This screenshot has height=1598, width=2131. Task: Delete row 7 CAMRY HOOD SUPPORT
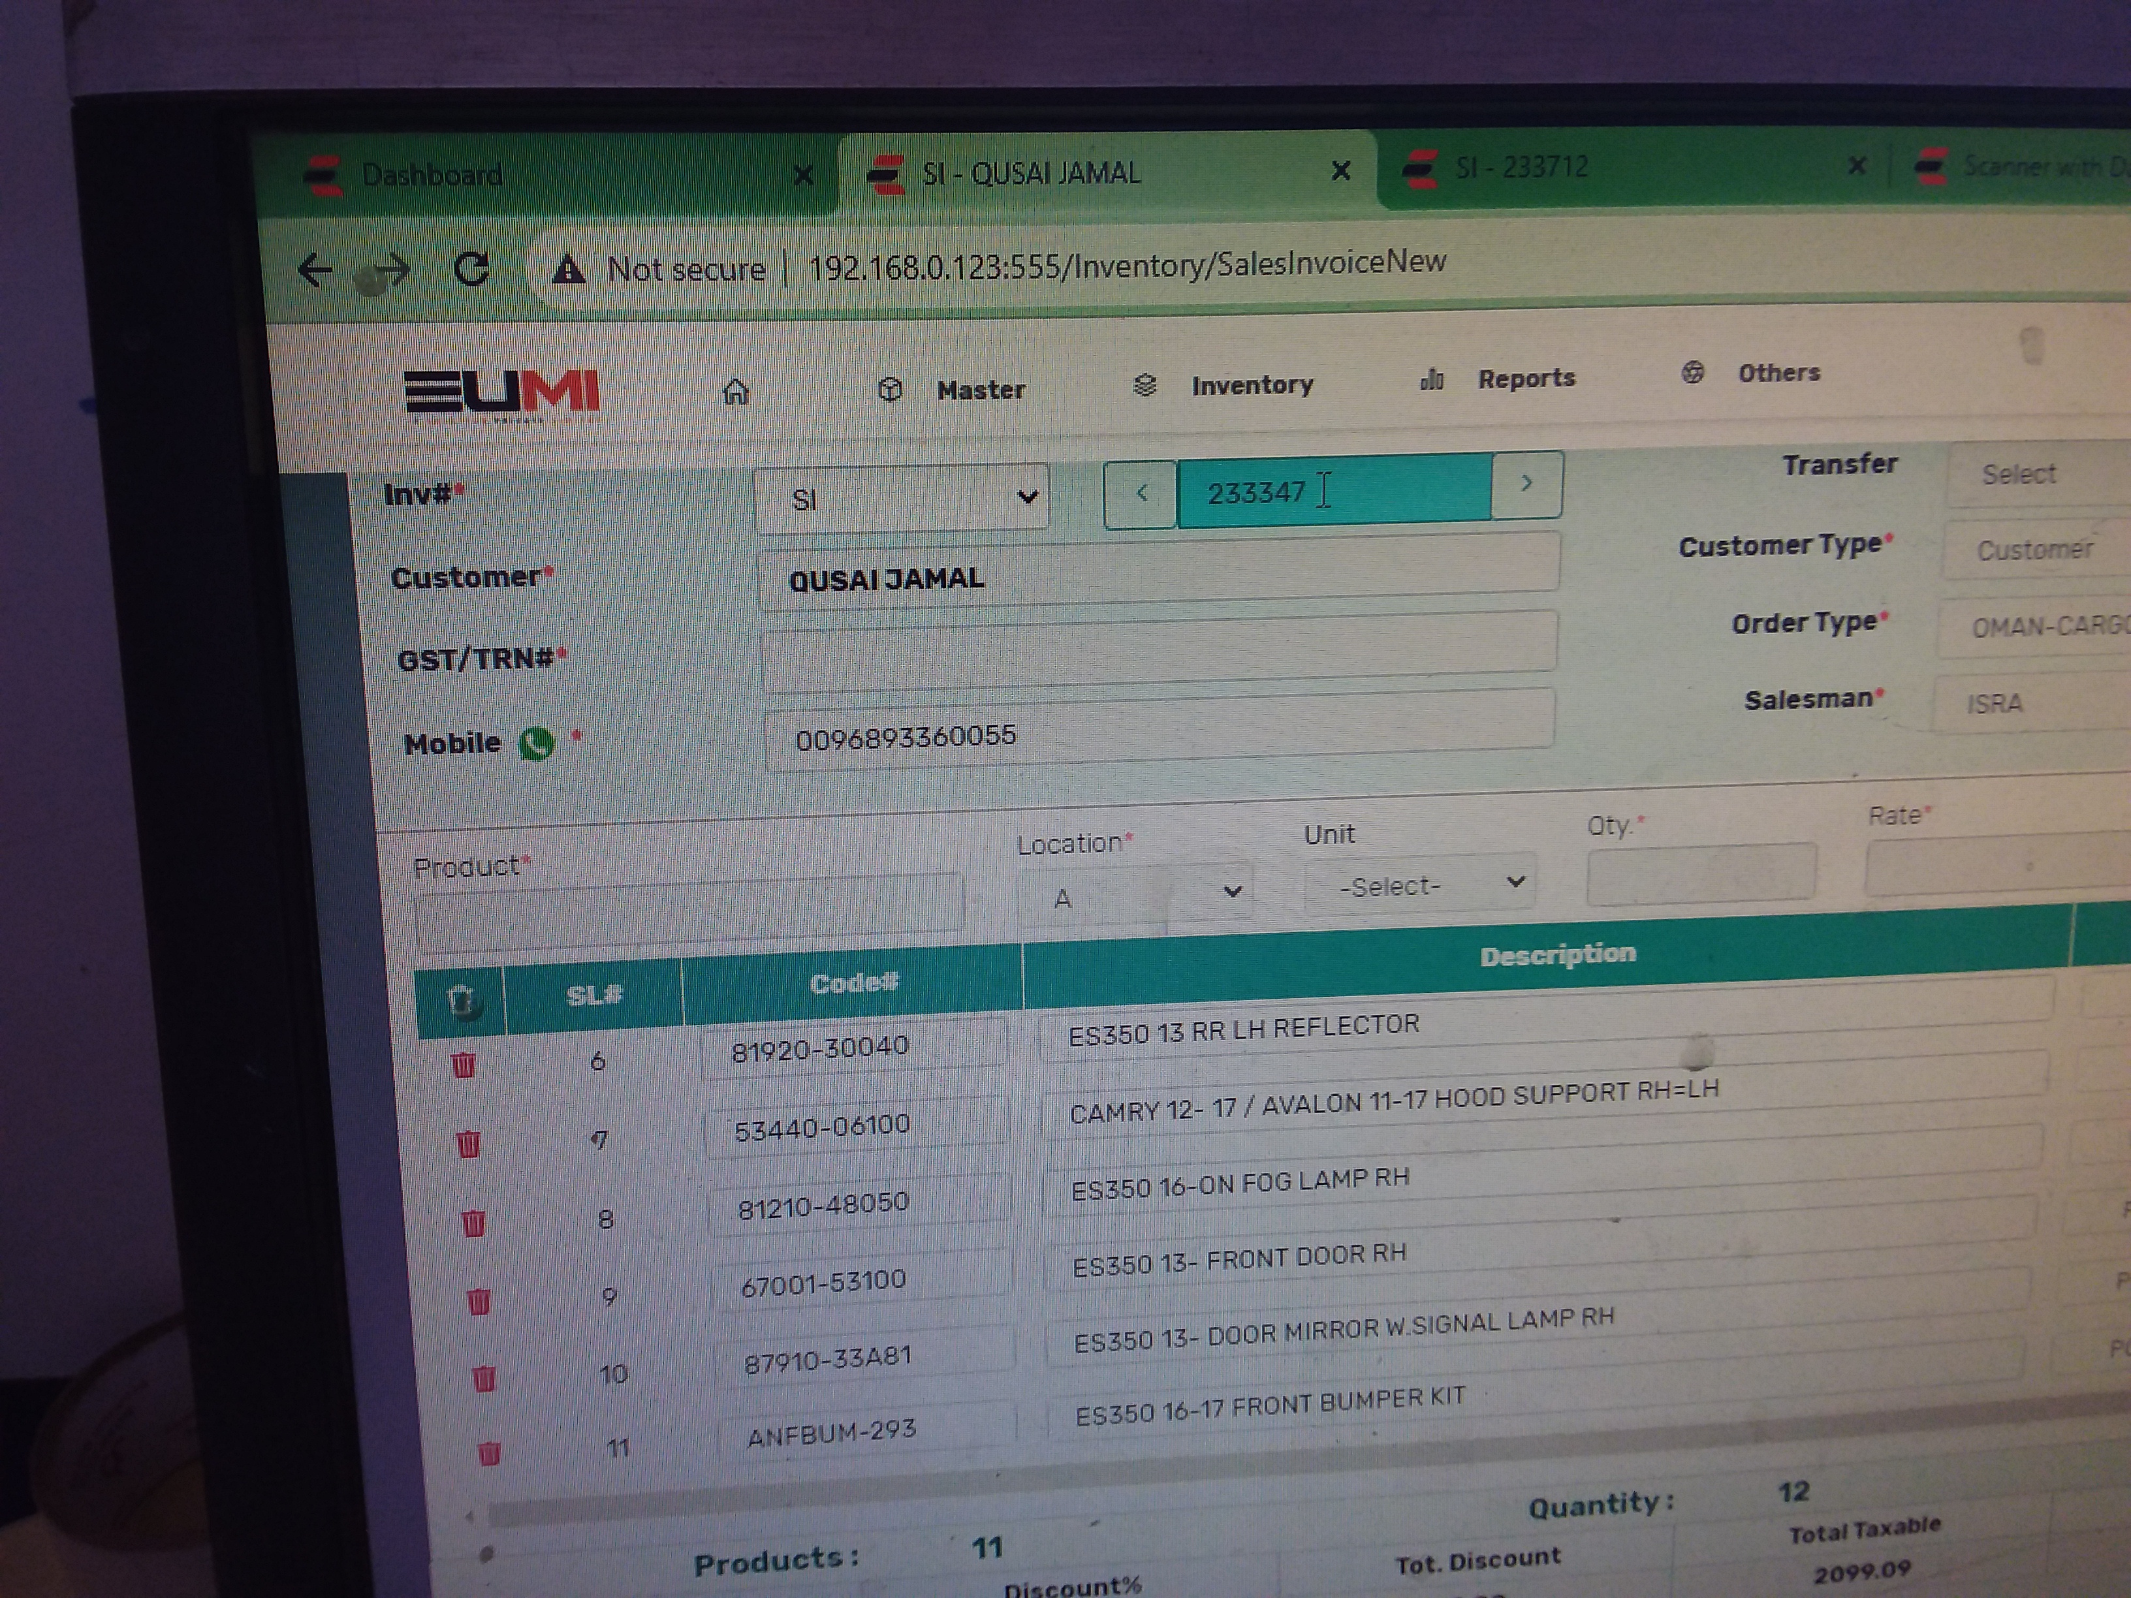(x=468, y=1144)
